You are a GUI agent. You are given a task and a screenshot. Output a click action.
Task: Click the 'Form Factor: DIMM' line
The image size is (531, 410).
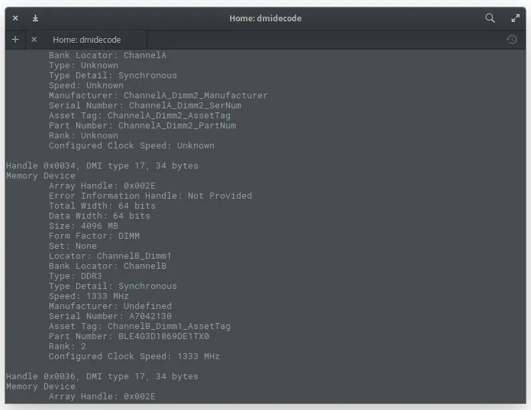point(94,235)
